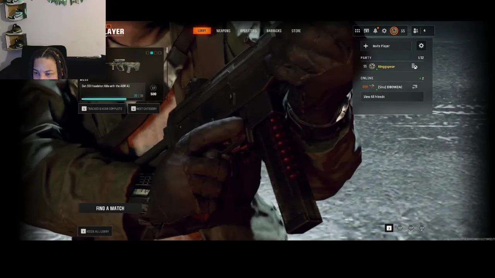Image resolution: width=495 pixels, height=278 pixels.
Task: Open the grid menu icon in top bar
Action: pos(357,31)
